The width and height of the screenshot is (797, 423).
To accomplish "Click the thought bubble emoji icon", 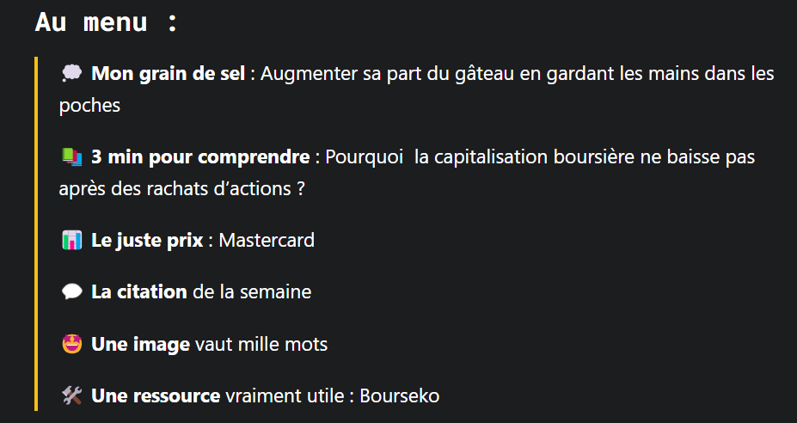I will pyautogui.click(x=71, y=74).
